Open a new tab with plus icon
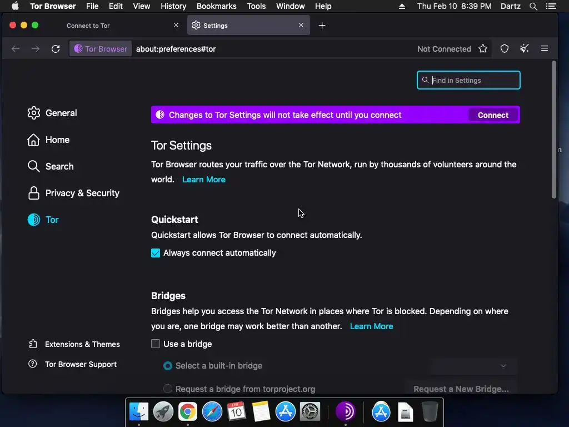The image size is (569, 427). [322, 26]
